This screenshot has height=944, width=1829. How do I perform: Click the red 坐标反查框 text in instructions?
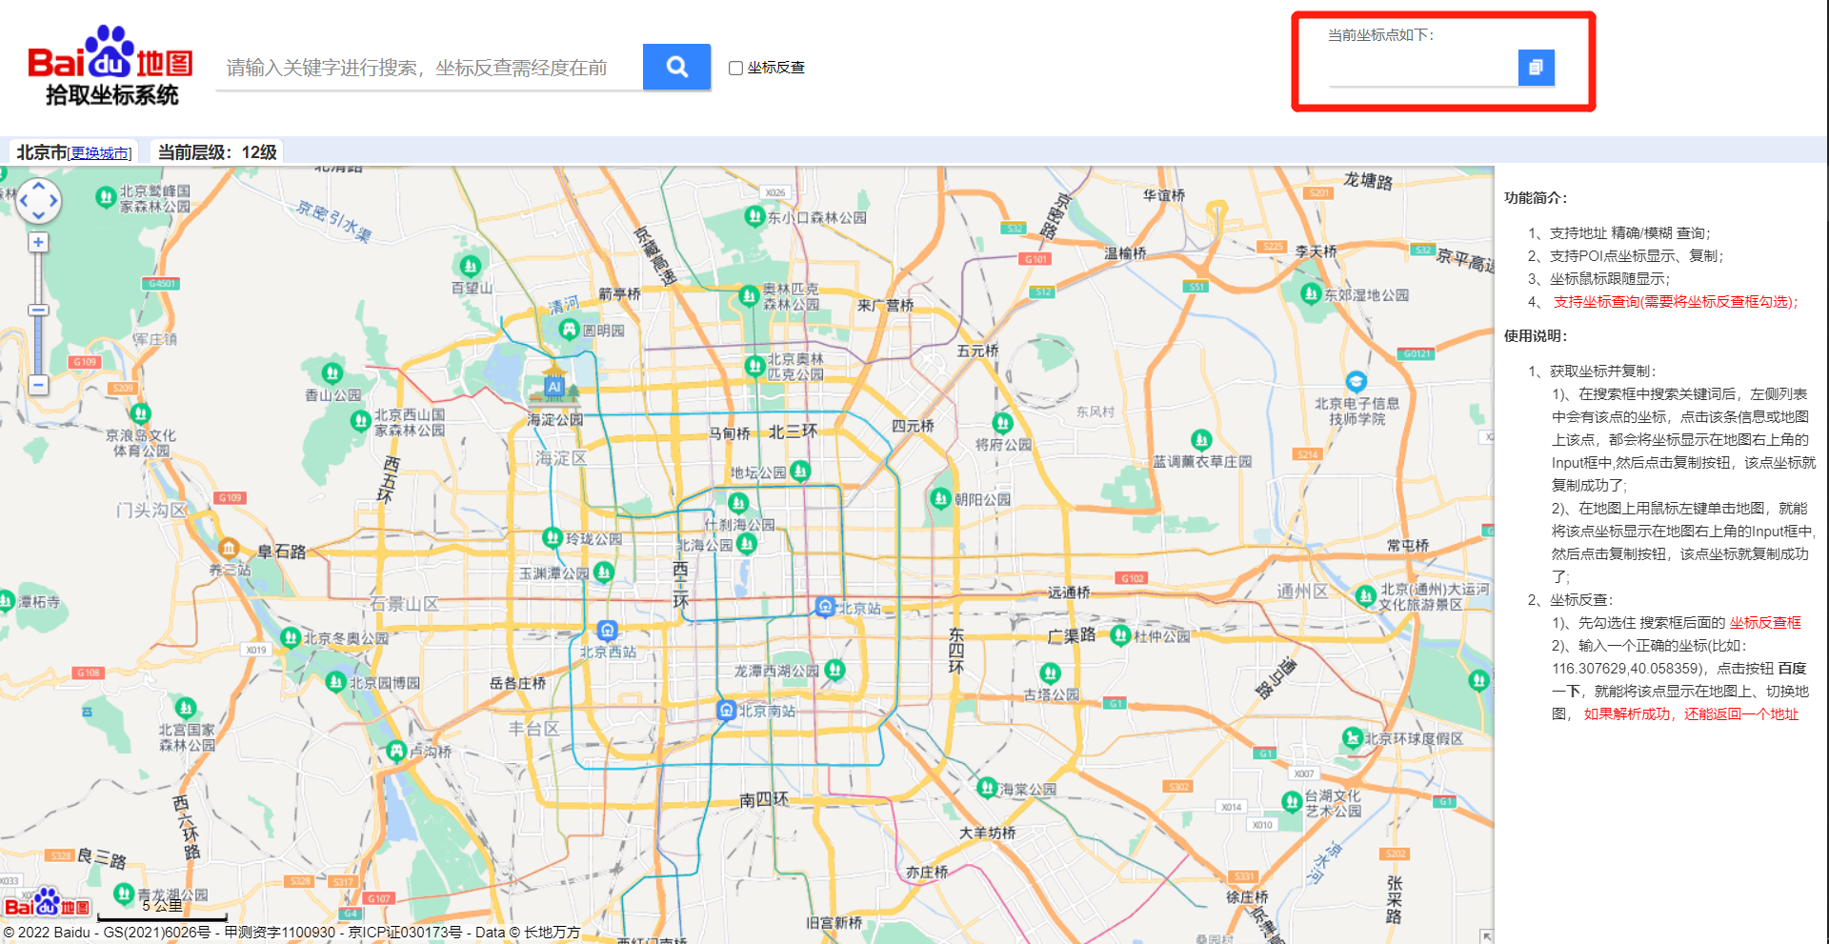1765,623
